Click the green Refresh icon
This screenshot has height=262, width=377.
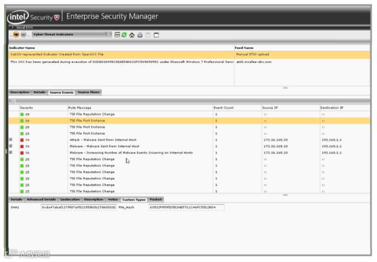pos(124,35)
